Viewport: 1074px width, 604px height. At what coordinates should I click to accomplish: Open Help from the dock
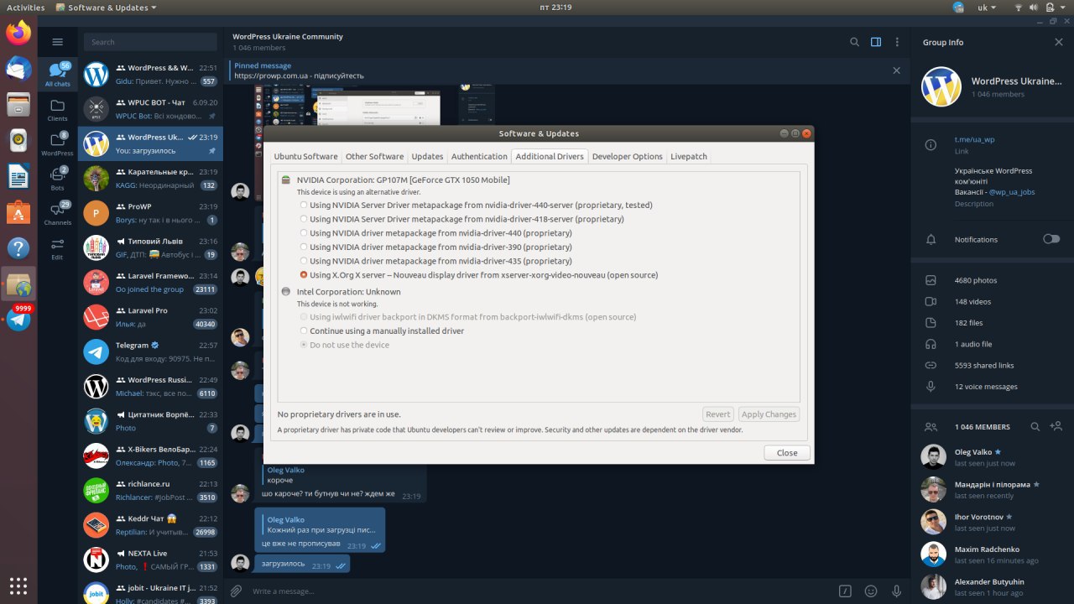[18, 248]
